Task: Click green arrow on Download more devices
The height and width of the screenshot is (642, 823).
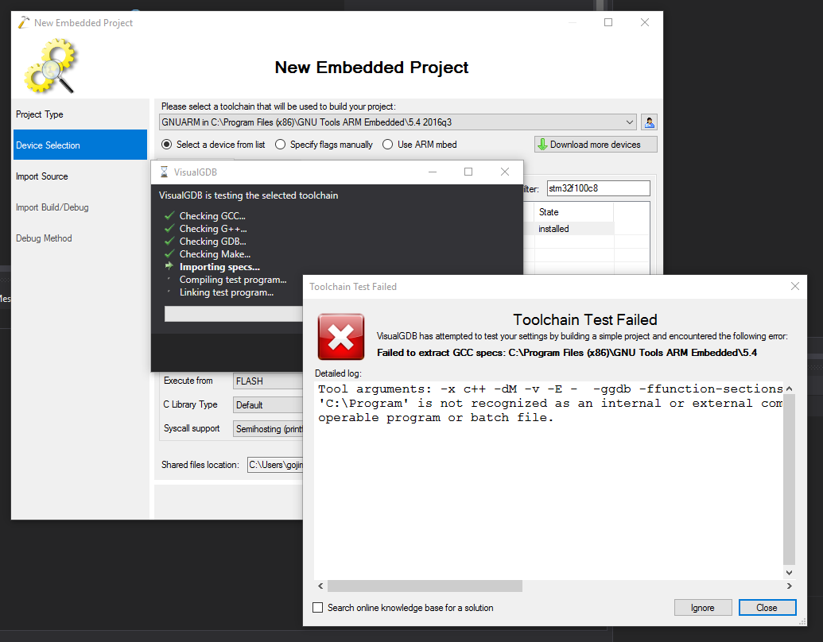Action: click(x=542, y=145)
